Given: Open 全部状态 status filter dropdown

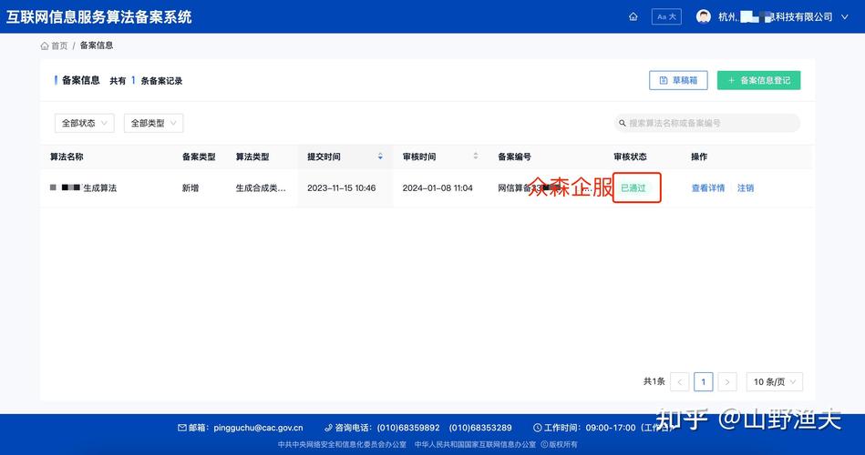Looking at the screenshot, I should [x=85, y=123].
